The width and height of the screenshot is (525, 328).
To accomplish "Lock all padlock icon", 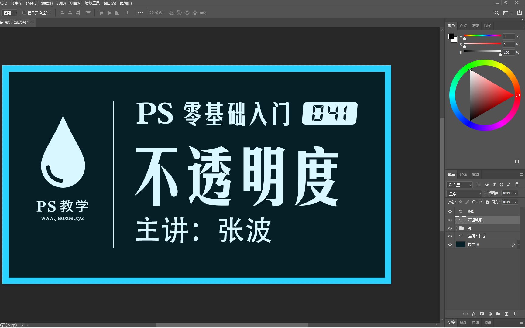I will (487, 202).
